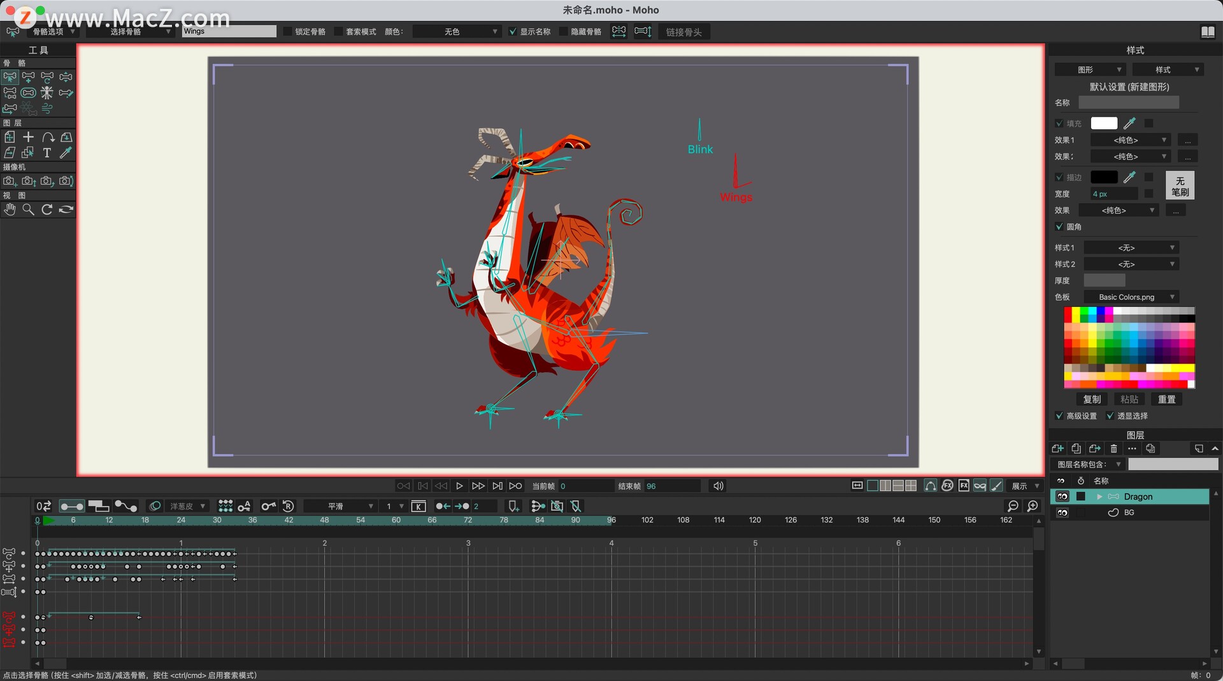Uncheck the 圆角 (round caps) checkbox
This screenshot has height=681, width=1223.
[1059, 227]
